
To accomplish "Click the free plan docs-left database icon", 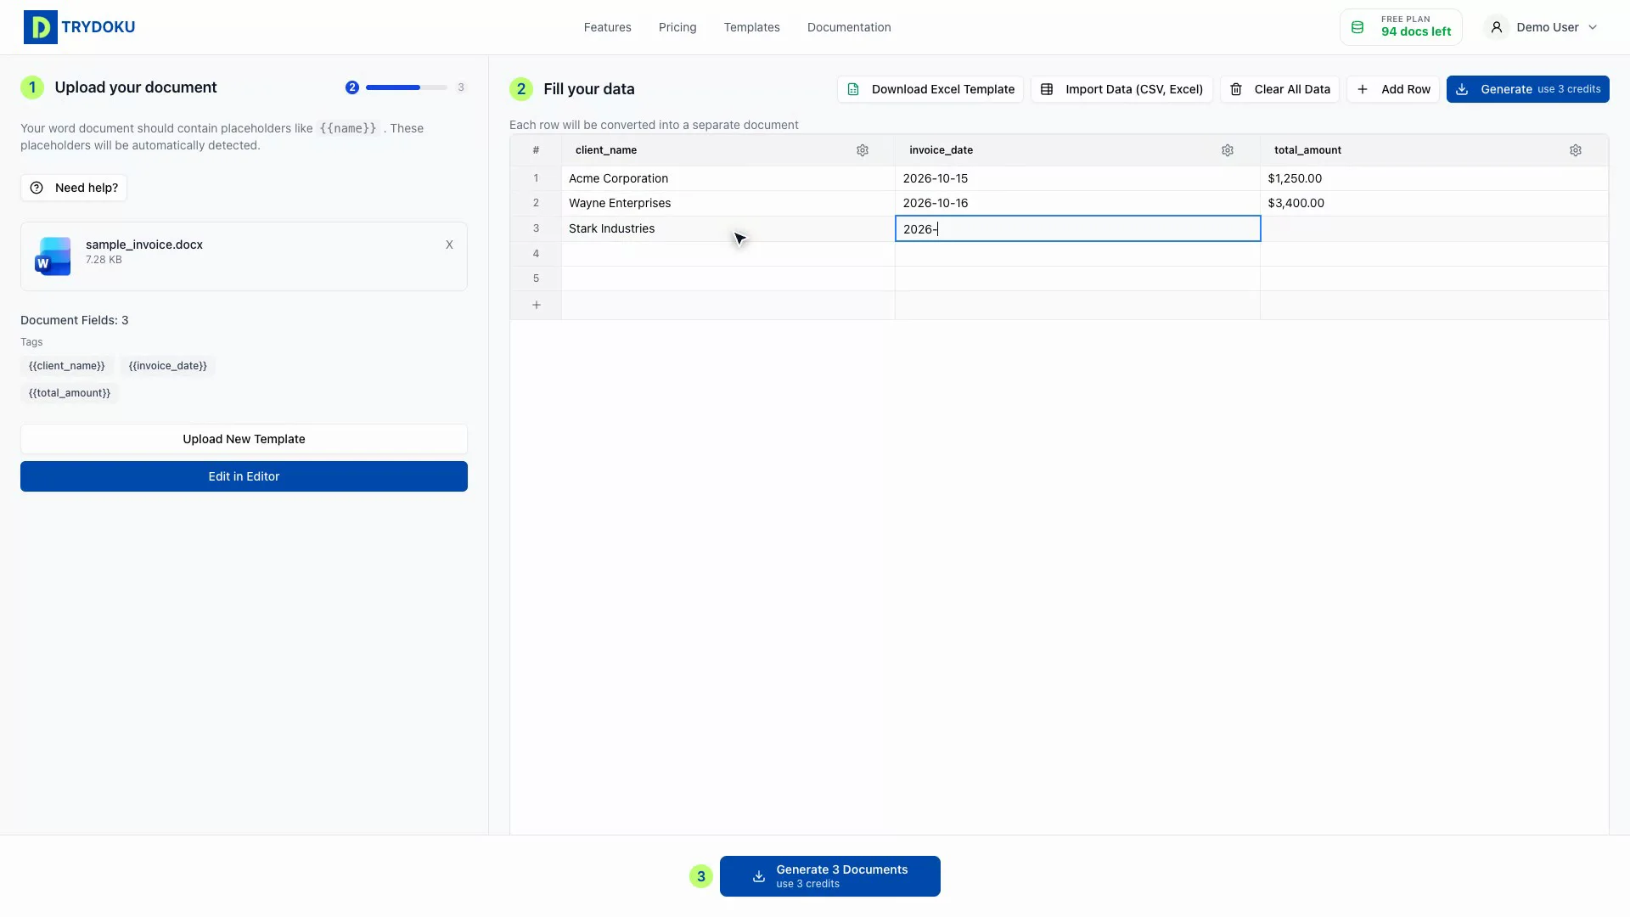I will tap(1357, 27).
